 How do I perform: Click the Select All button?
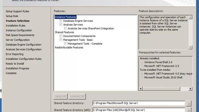61,96
